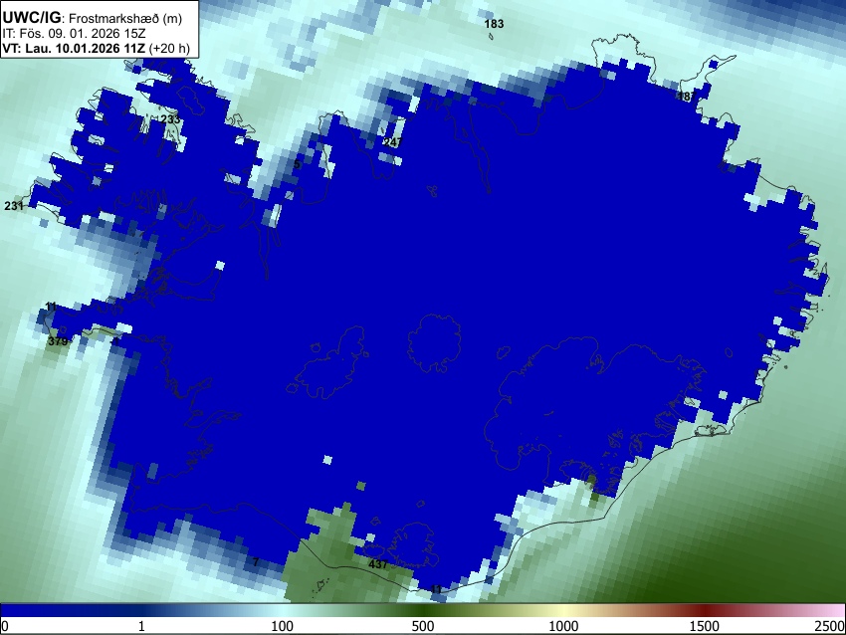
Task: Click the 2500 tick on the color scale
Action: click(830, 626)
